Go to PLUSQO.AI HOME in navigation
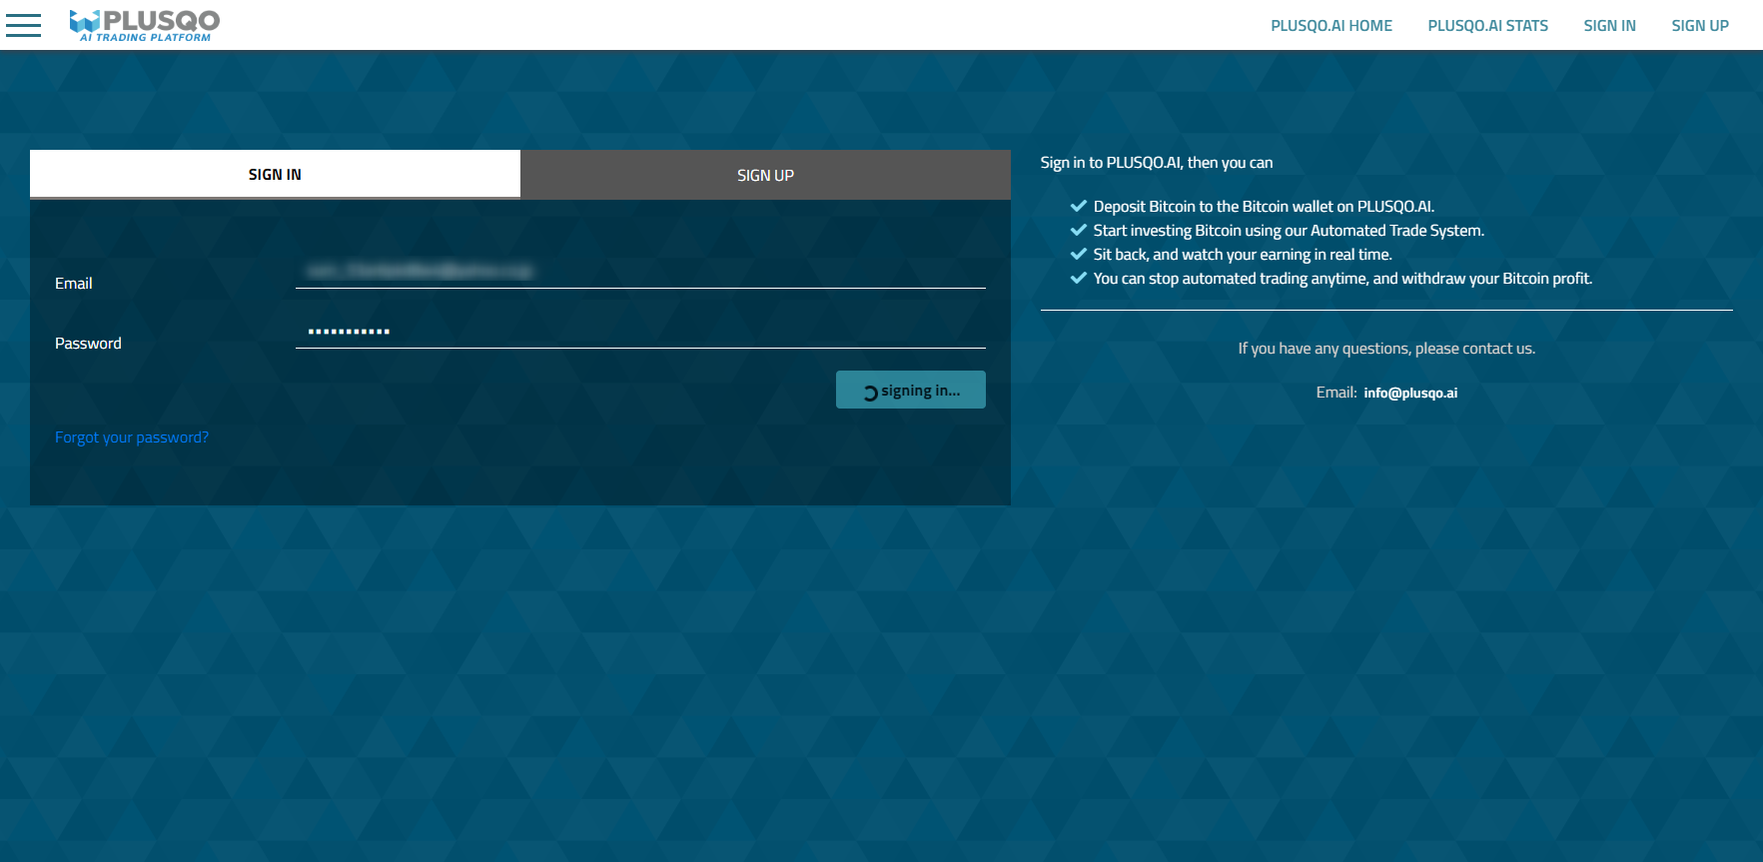The height and width of the screenshot is (862, 1763). (x=1331, y=26)
